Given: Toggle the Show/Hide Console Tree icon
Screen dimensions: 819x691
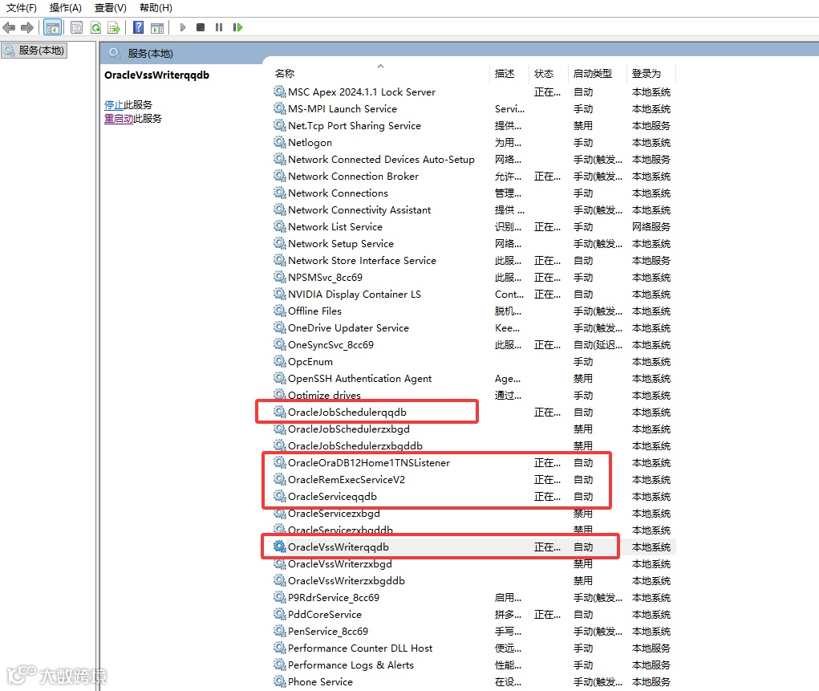Looking at the screenshot, I should (52, 27).
